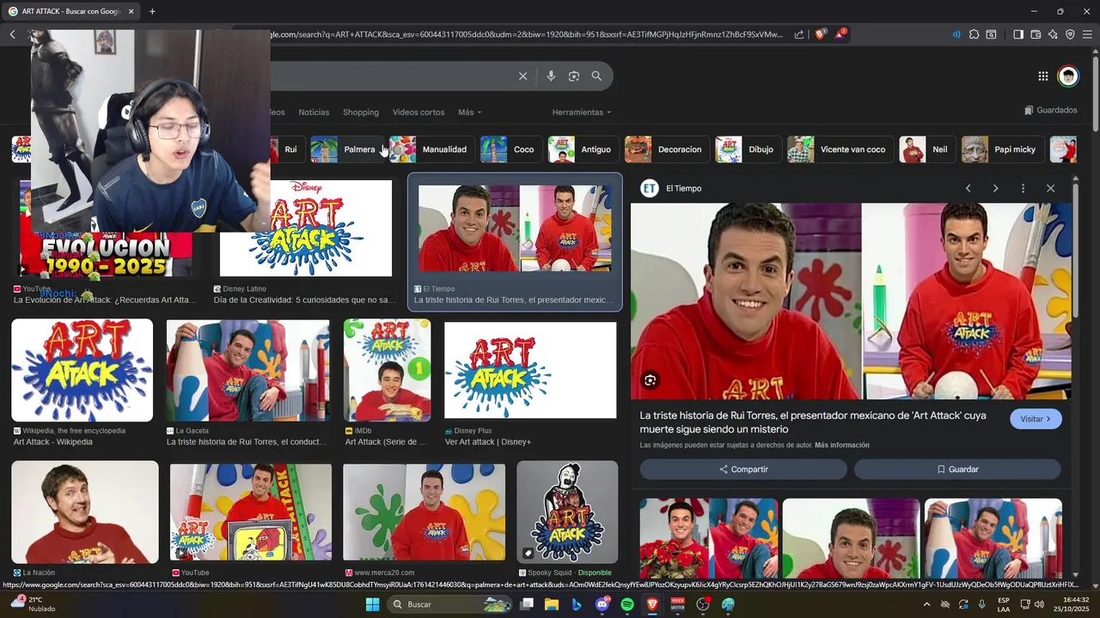
Task: Click the taskbar Buscar search field
Action: (449, 604)
